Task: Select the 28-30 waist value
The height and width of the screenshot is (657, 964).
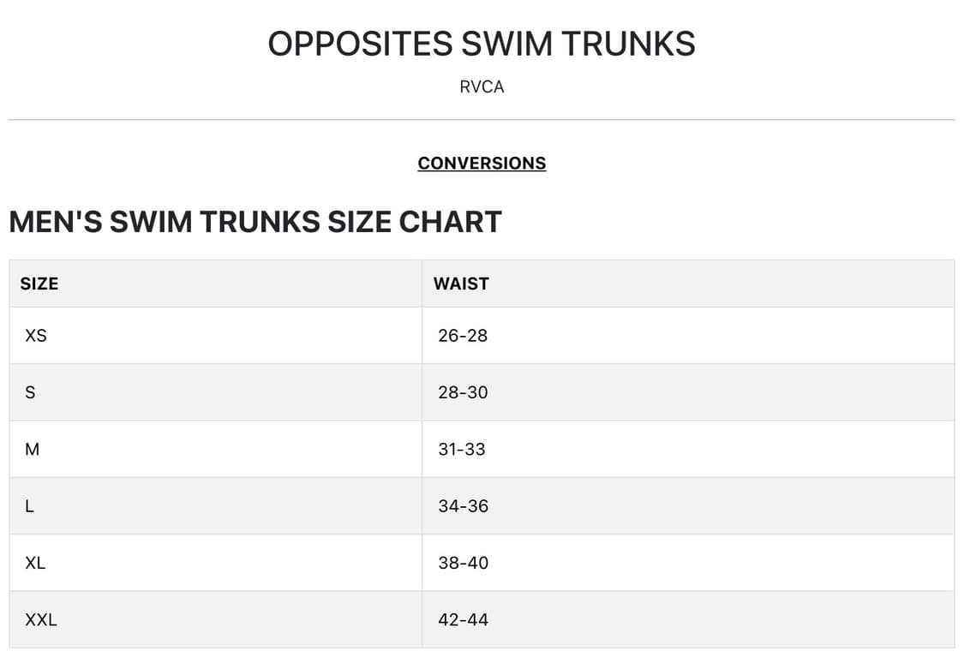Action: pos(463,392)
